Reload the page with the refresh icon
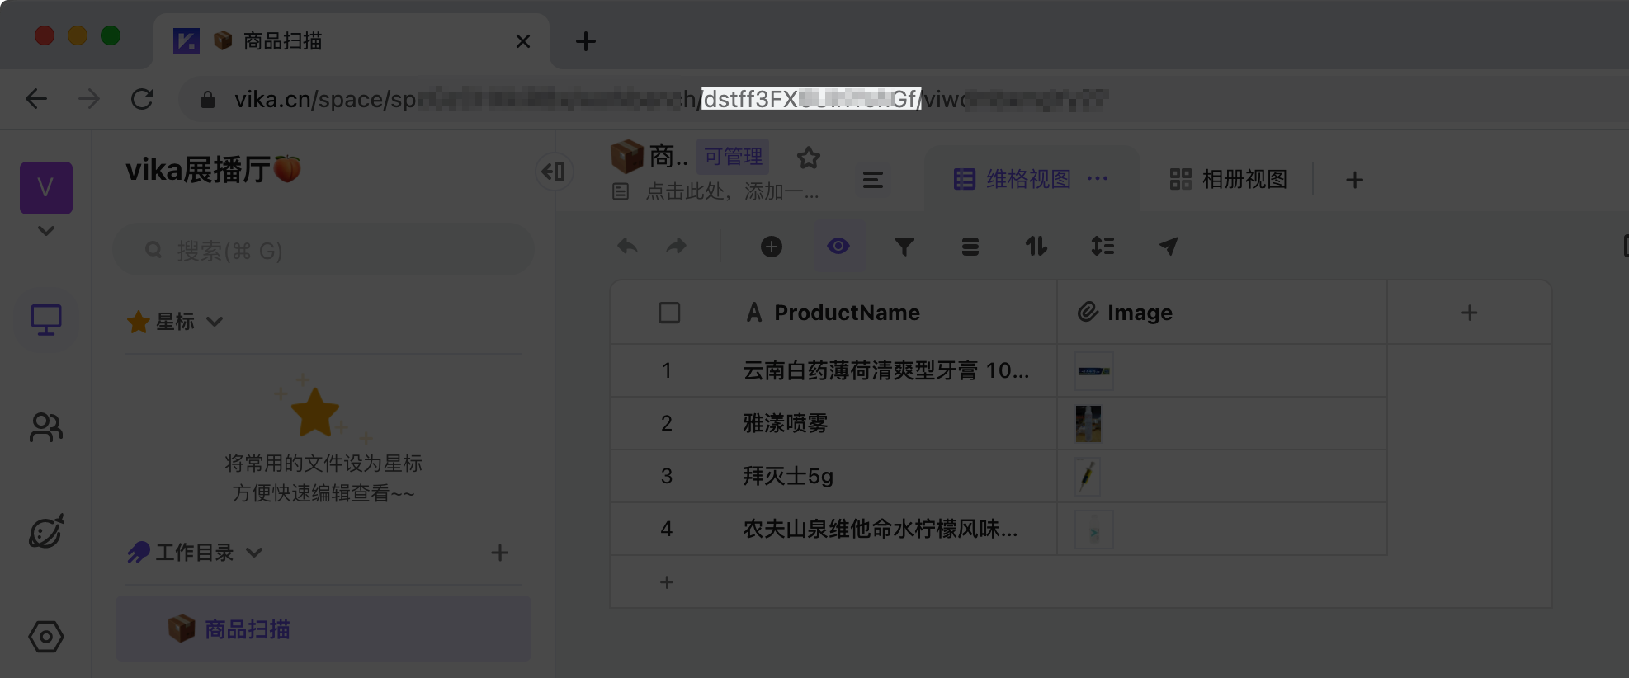Image resolution: width=1629 pixels, height=678 pixels. click(142, 99)
